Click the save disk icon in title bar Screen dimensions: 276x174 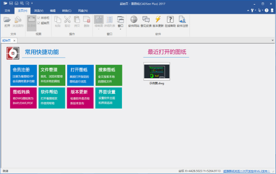click(11, 3)
